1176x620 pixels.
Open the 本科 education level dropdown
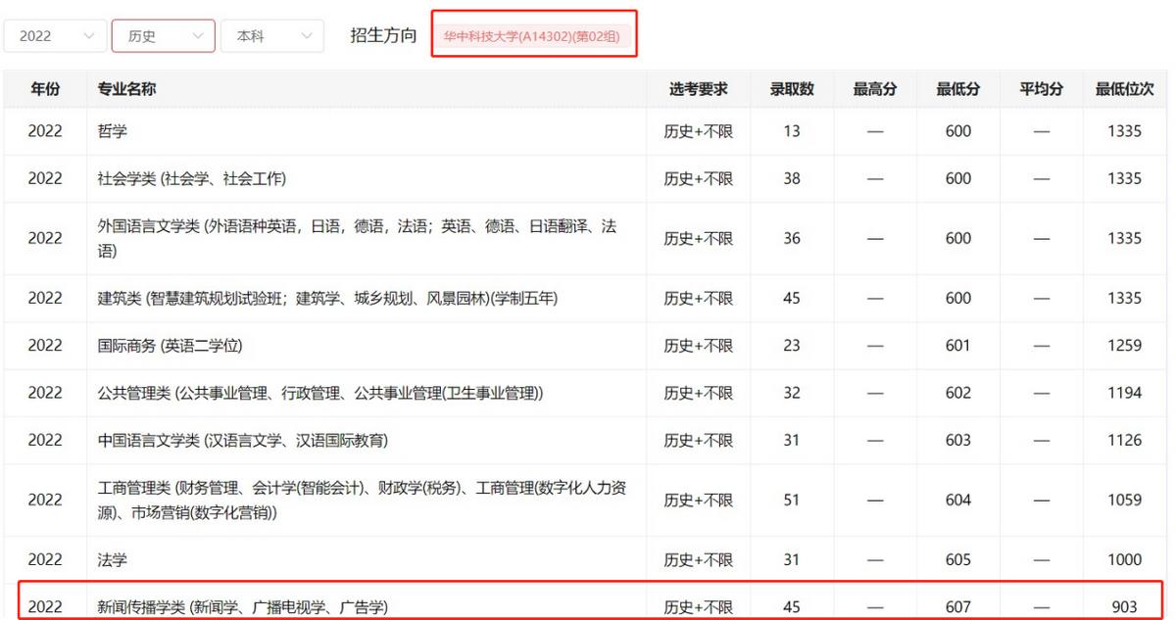[x=271, y=35]
